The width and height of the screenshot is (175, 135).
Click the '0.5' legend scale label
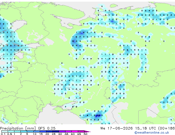pos(10,134)
